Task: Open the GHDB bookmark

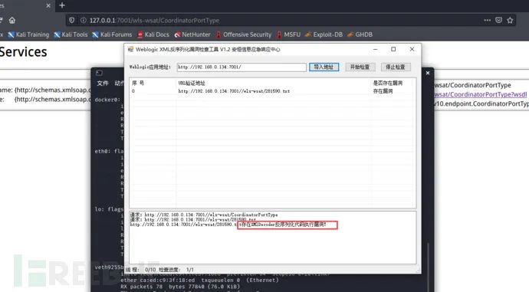Action: click(360, 34)
